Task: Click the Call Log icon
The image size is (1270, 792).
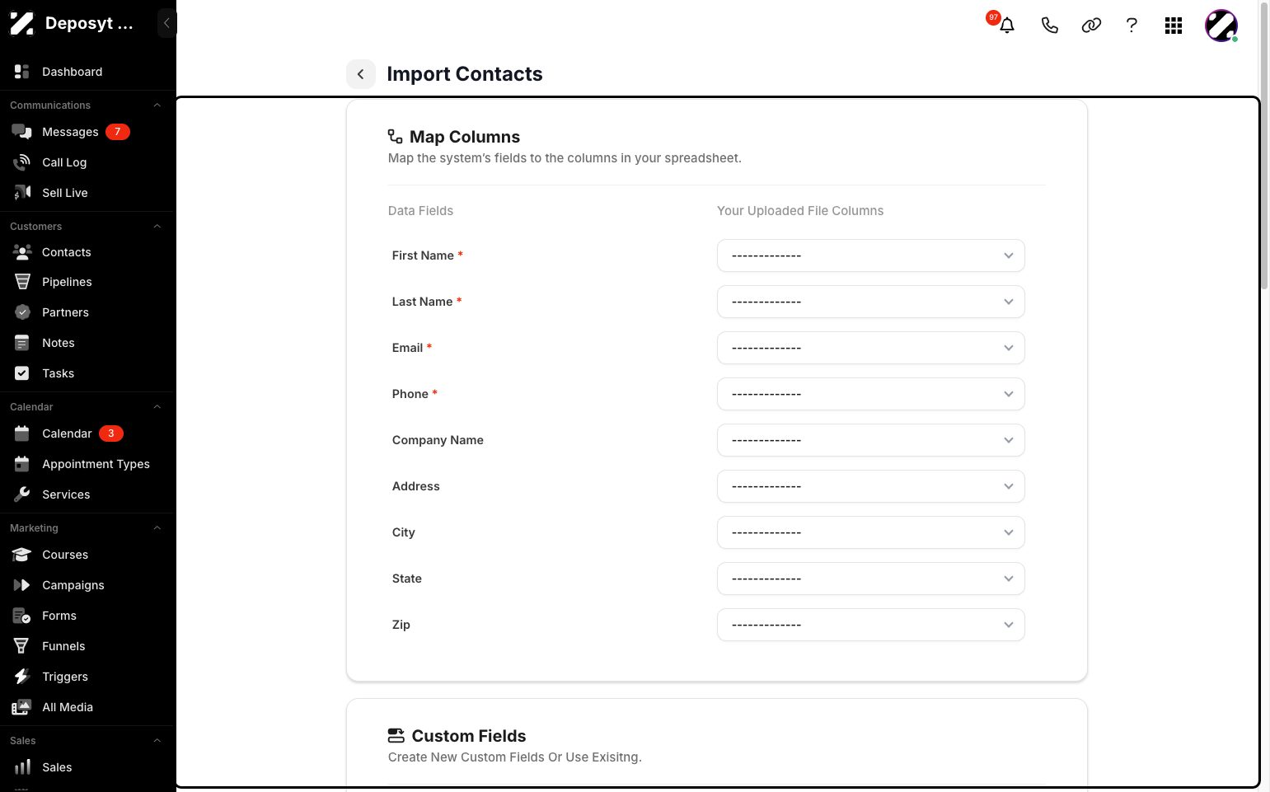Action: pos(22,162)
